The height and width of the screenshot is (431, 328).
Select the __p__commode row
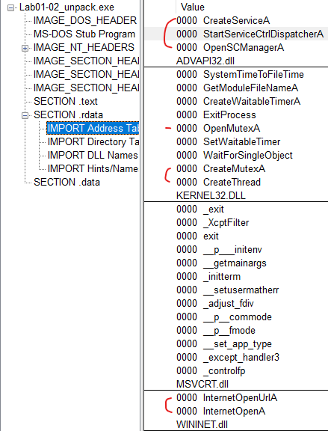tap(236, 317)
